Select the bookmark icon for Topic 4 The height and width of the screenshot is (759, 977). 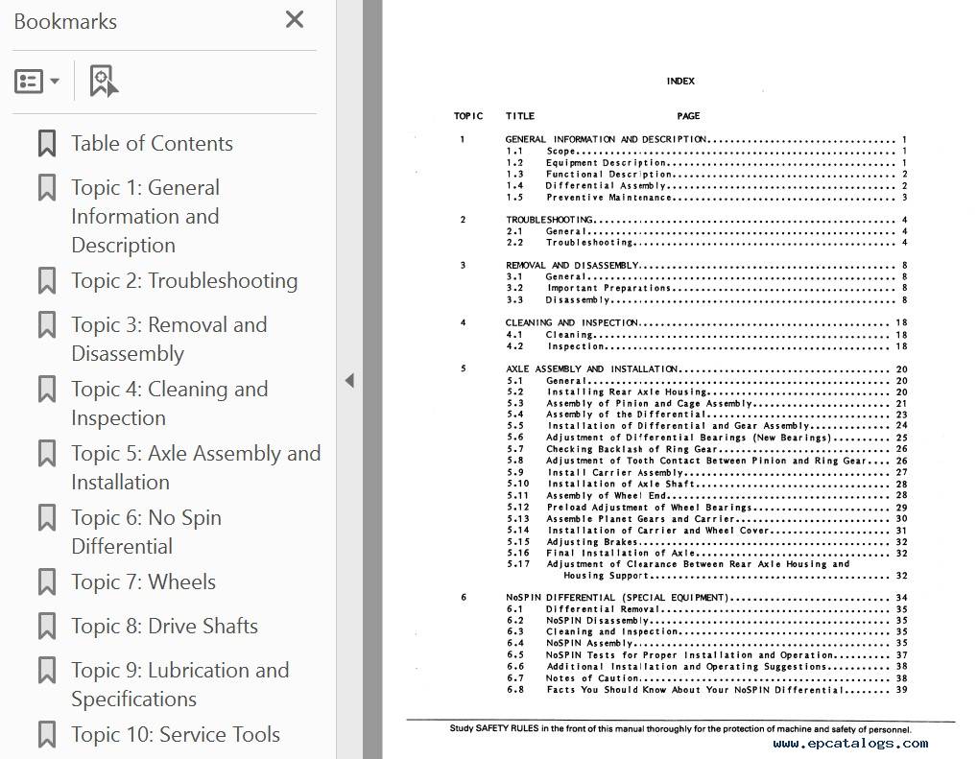[x=47, y=389]
